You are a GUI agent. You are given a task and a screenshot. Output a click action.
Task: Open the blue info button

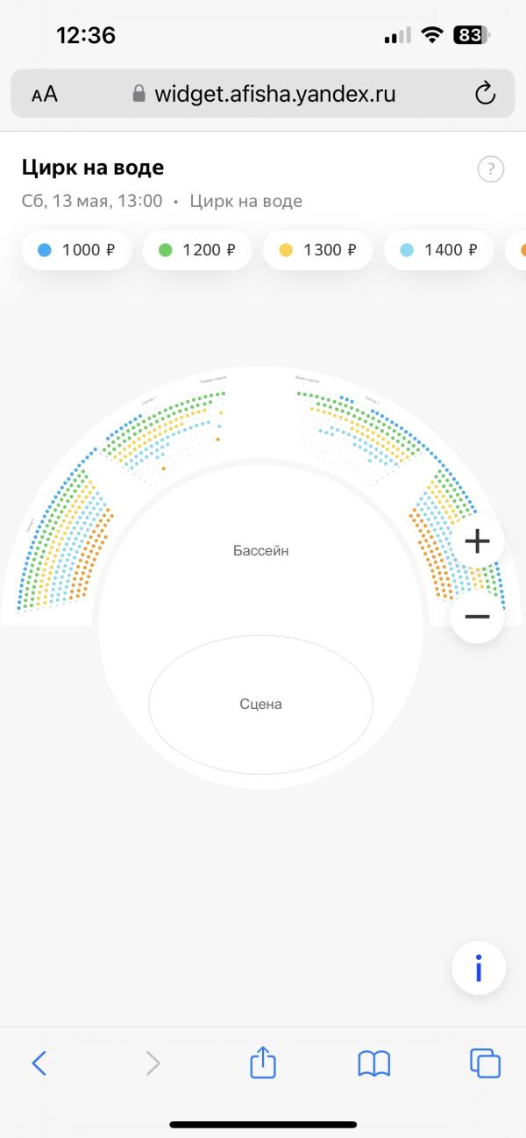(479, 968)
